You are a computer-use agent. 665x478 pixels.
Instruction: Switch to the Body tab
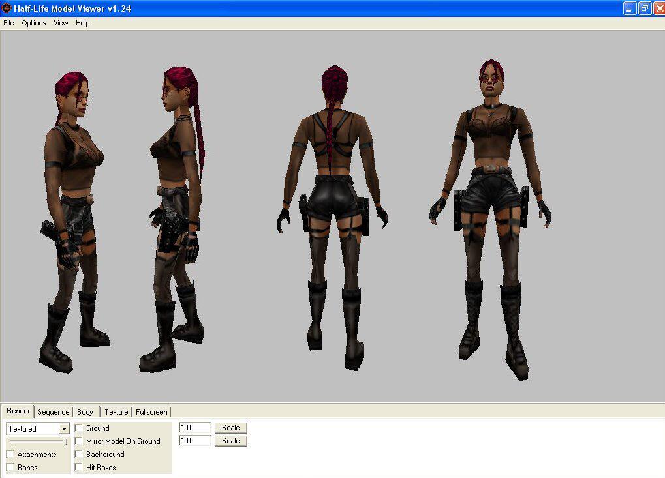[x=85, y=412]
